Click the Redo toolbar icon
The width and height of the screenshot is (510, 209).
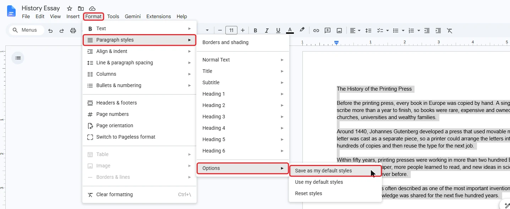(x=62, y=31)
